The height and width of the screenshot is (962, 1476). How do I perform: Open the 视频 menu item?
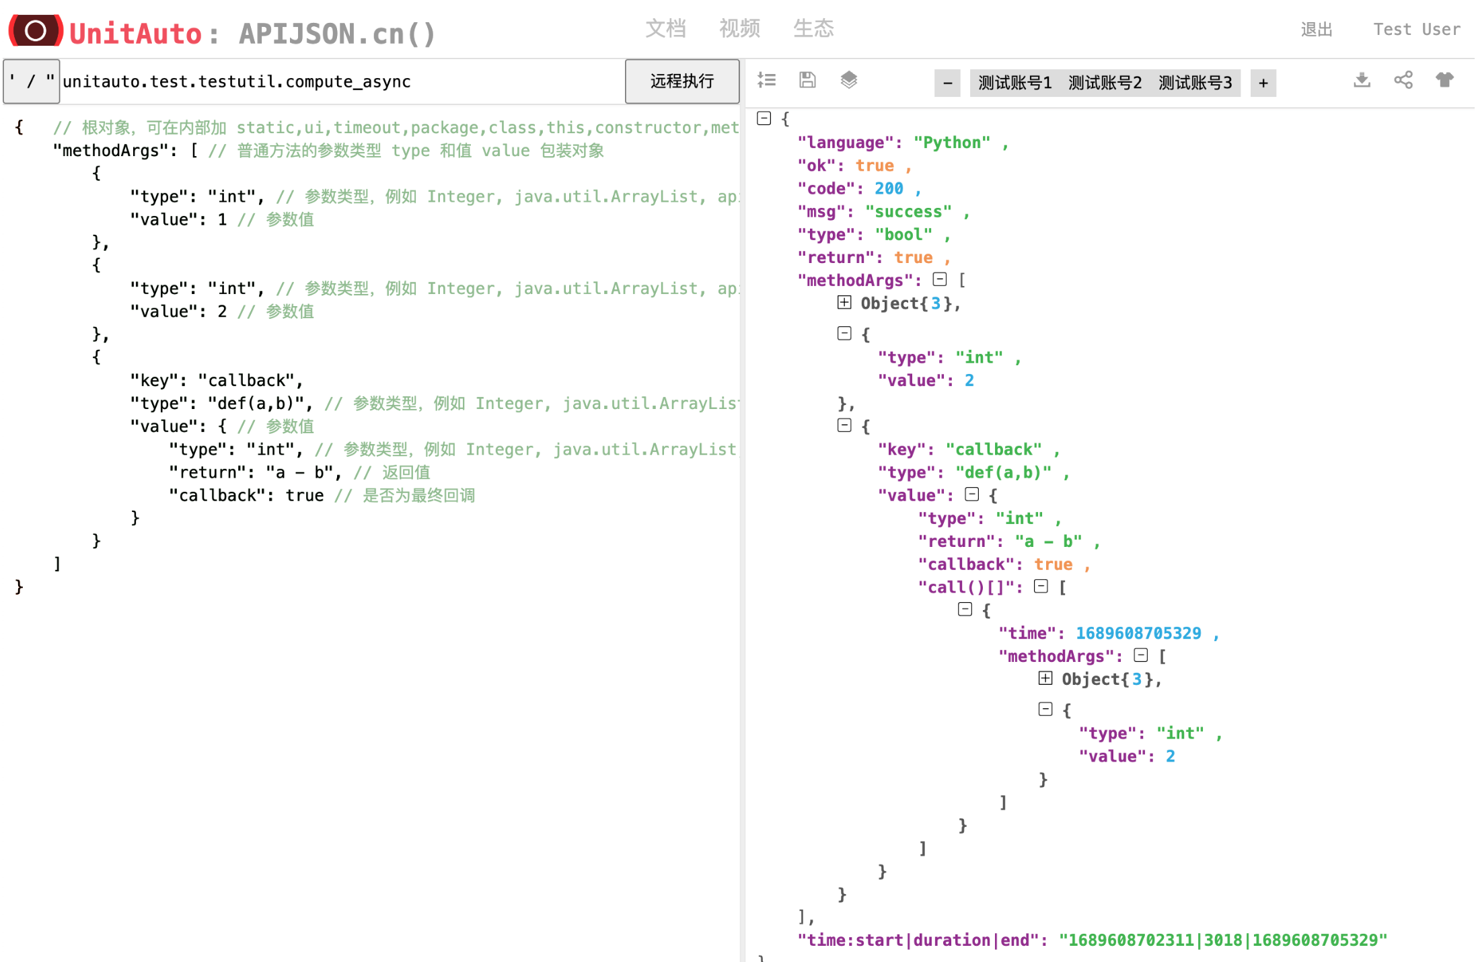pos(739,28)
